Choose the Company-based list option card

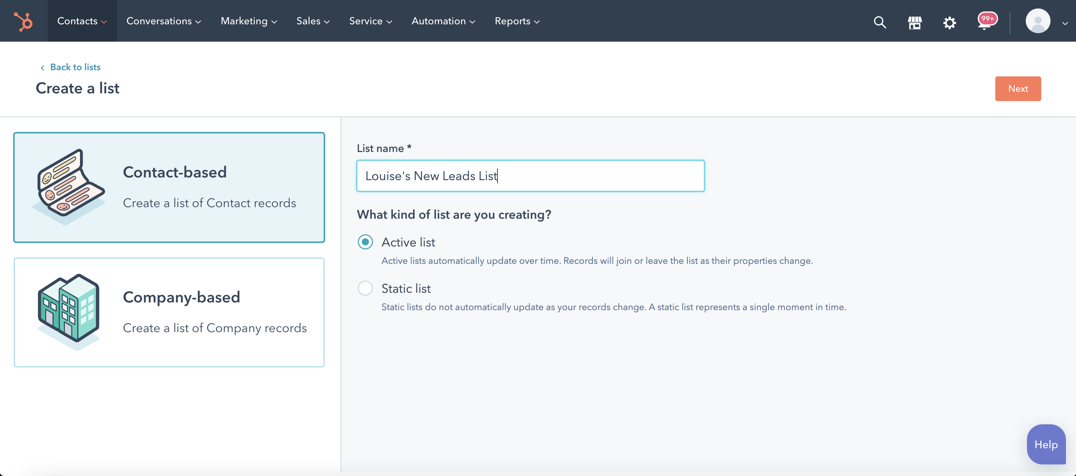click(169, 312)
